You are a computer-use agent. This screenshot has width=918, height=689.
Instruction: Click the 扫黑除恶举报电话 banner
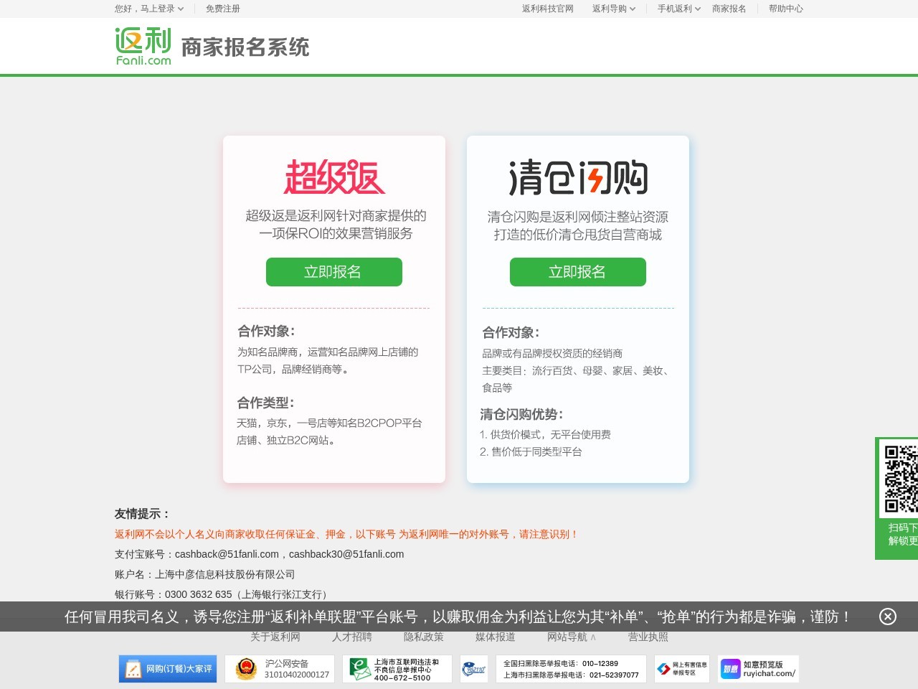(x=571, y=669)
